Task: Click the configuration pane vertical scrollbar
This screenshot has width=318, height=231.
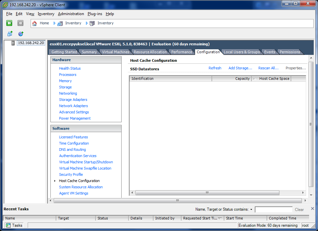Action: [311, 124]
